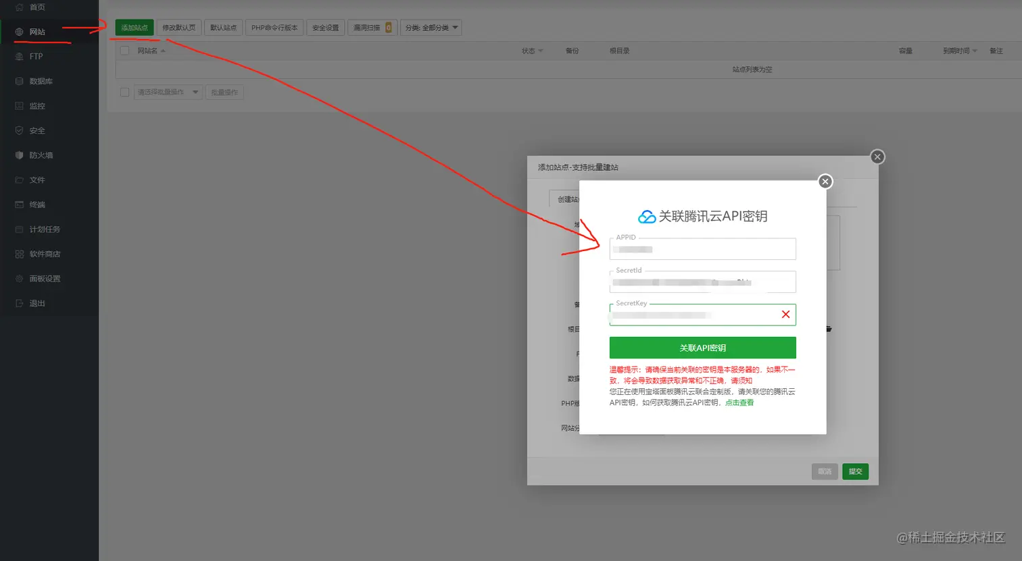Click the 容量 column header
Viewport: 1022px width, 561px height.
tap(906, 51)
